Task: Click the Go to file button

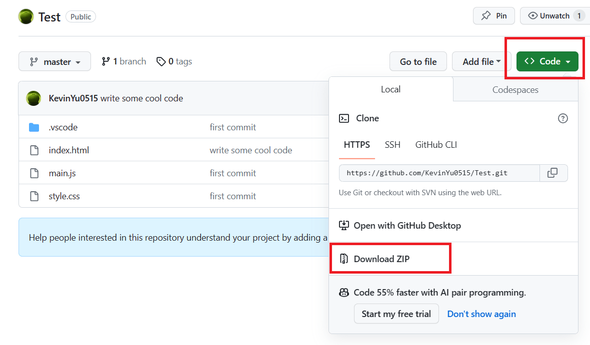Action: click(x=418, y=61)
